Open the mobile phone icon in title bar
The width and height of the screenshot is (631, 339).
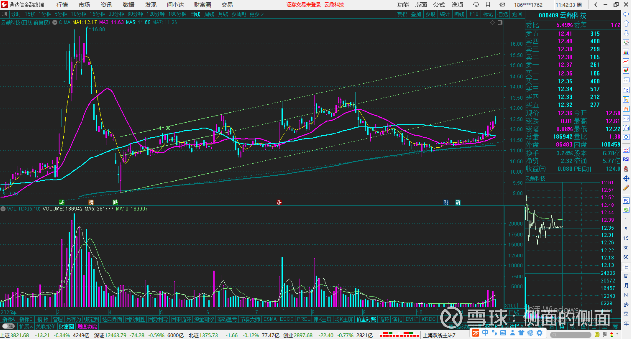[x=488, y=5]
